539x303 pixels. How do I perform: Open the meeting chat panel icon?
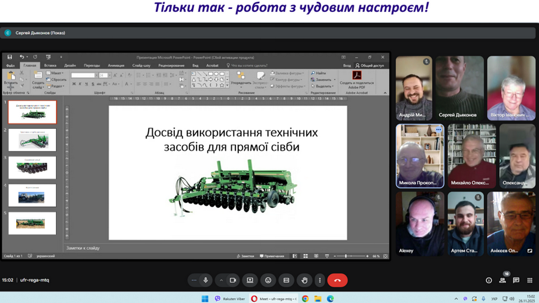[516, 280]
